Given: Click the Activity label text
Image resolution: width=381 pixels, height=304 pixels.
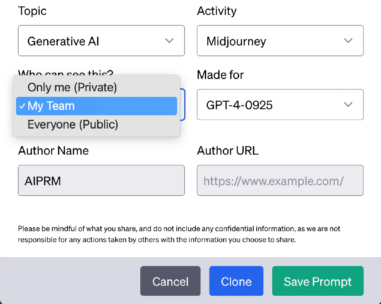Looking at the screenshot, I should point(217,11).
